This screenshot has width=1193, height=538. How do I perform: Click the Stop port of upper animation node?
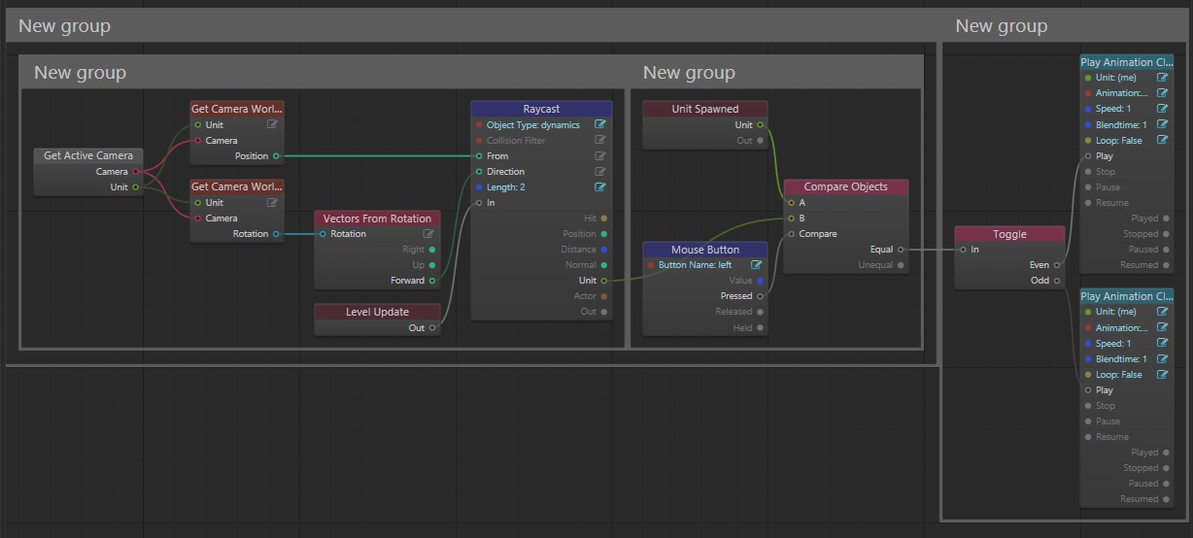(x=1088, y=171)
